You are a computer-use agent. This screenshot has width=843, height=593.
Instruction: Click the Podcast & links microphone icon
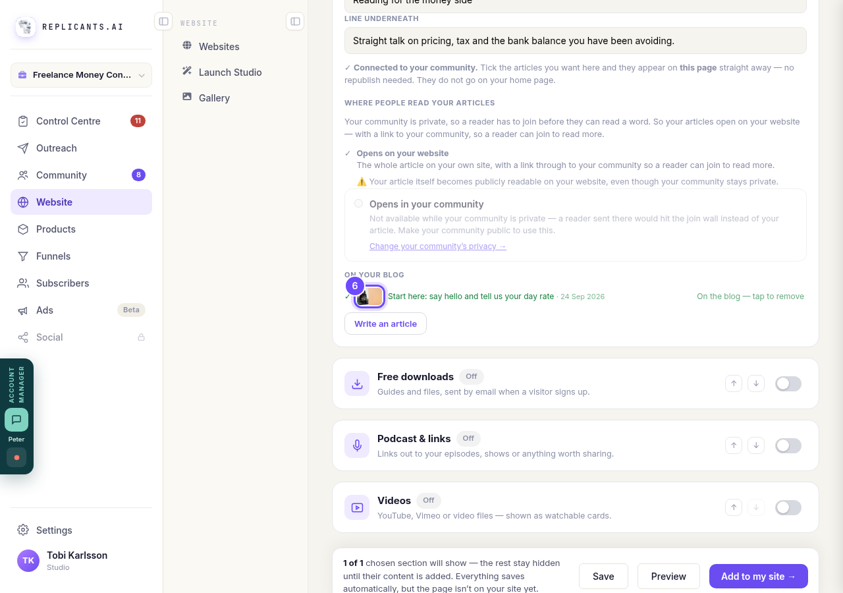pyautogui.click(x=357, y=445)
